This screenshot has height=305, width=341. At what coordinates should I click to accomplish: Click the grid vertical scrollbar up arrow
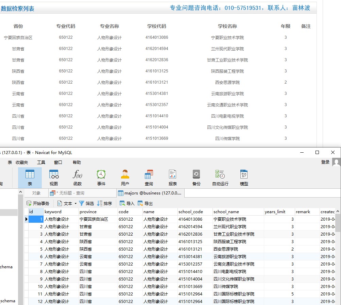pyautogui.click(x=338, y=211)
